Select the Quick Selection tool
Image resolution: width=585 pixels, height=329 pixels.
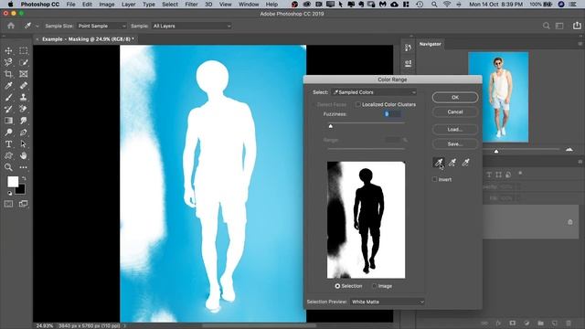(23, 62)
